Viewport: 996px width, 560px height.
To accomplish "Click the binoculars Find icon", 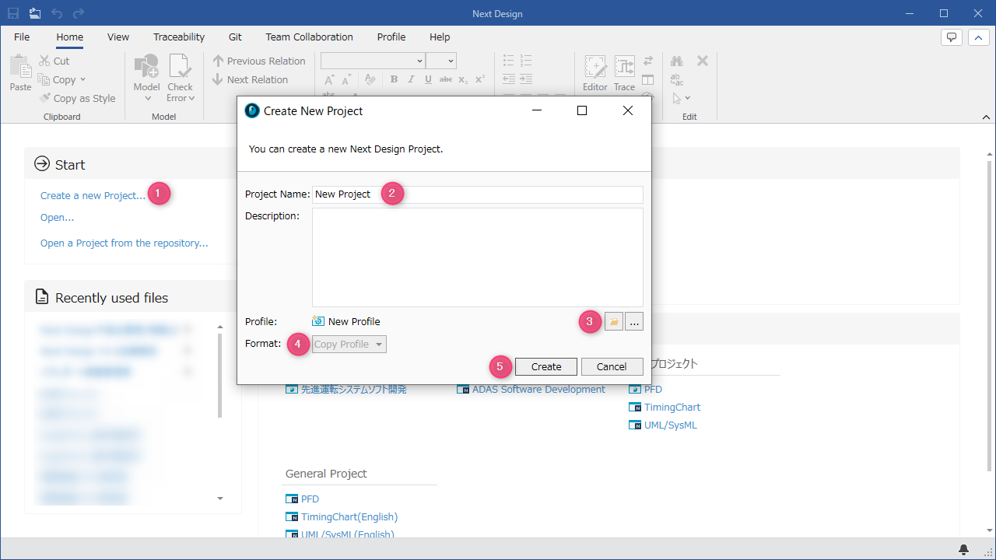I will [677, 61].
